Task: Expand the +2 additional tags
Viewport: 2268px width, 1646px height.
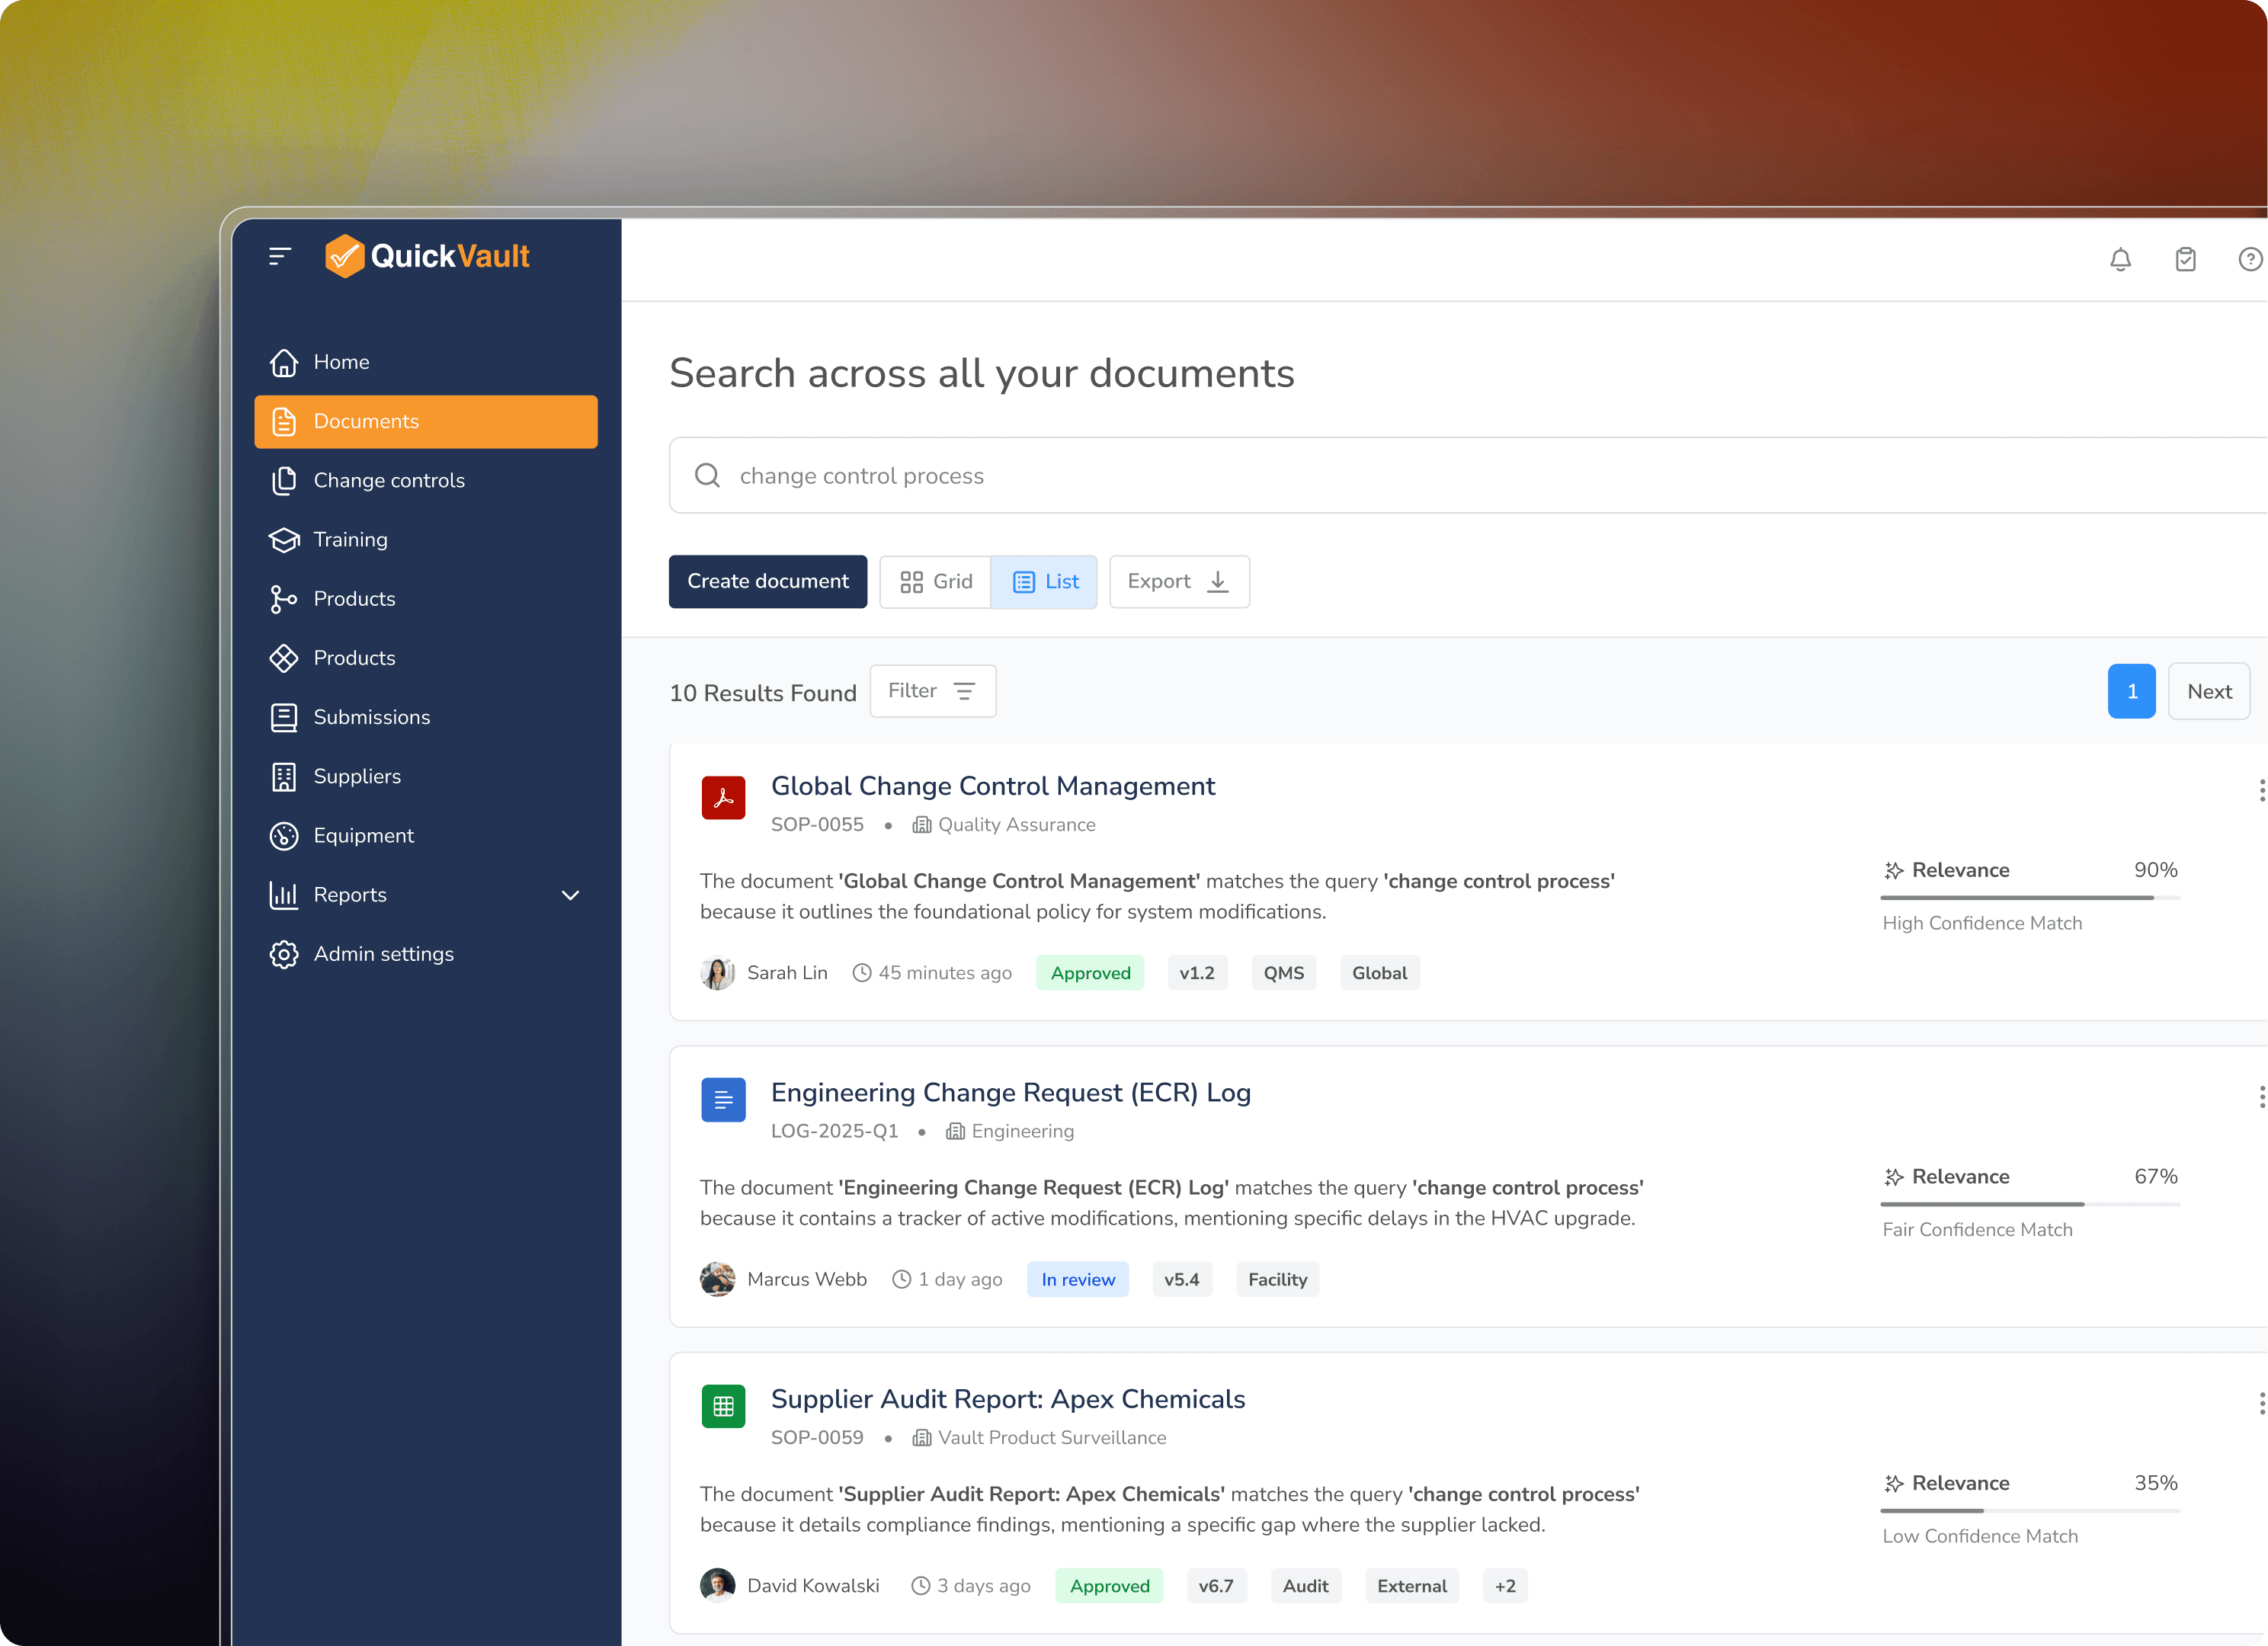Action: click(x=1504, y=1586)
